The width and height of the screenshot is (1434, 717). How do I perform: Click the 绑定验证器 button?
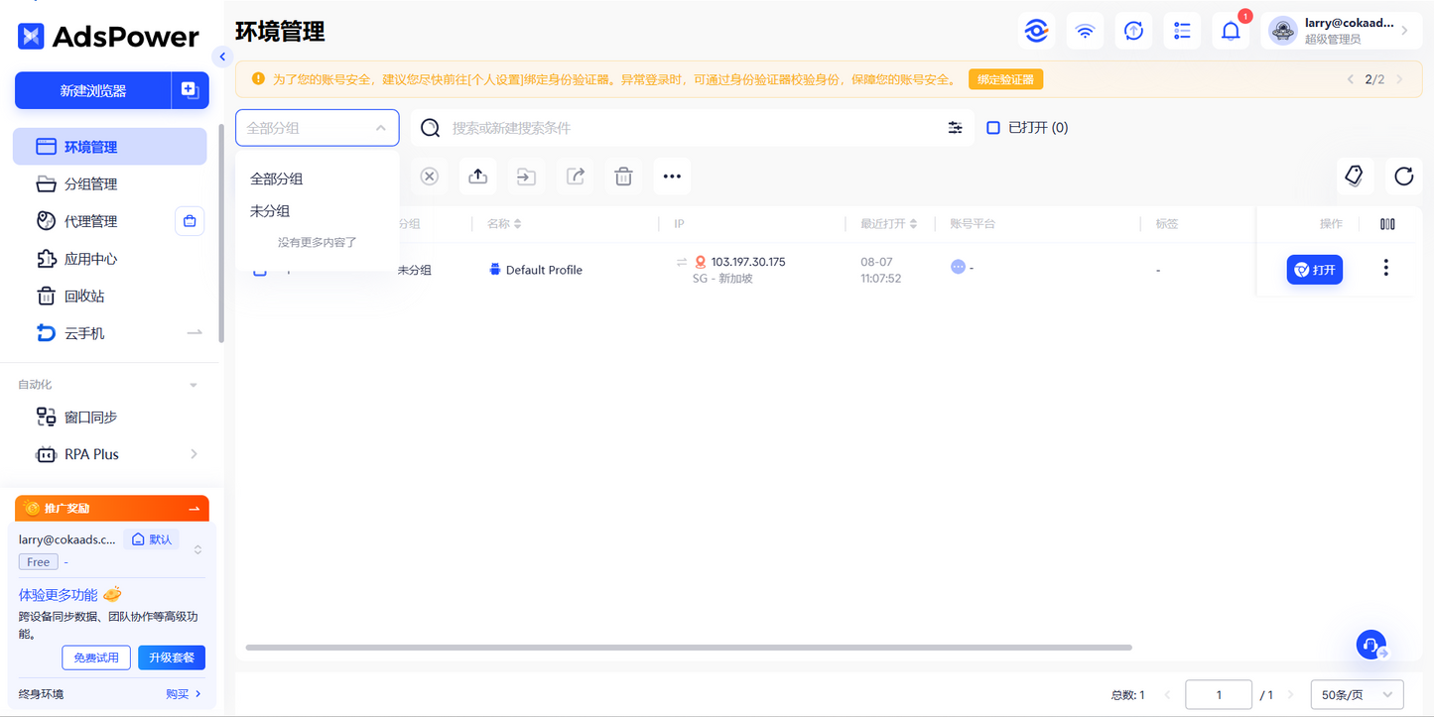(x=1005, y=79)
